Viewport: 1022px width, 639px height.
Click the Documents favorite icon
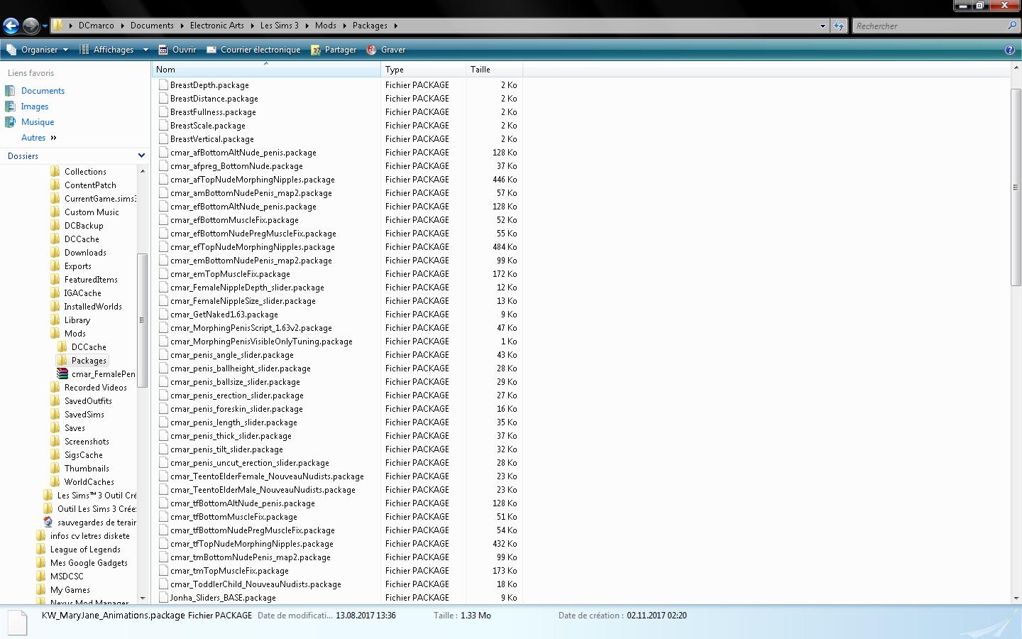[10, 91]
